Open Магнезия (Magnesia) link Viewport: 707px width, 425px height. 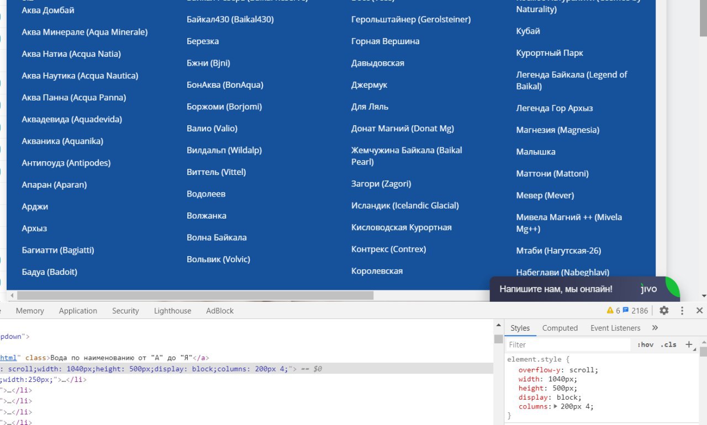558,130
